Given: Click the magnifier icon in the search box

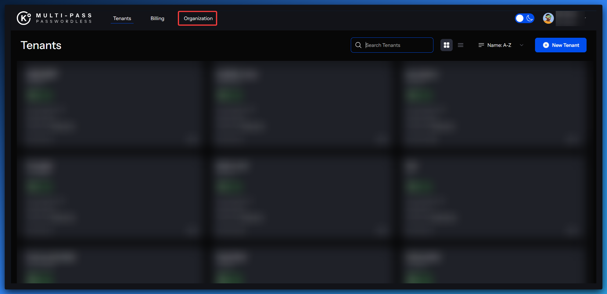Looking at the screenshot, I should pyautogui.click(x=358, y=45).
